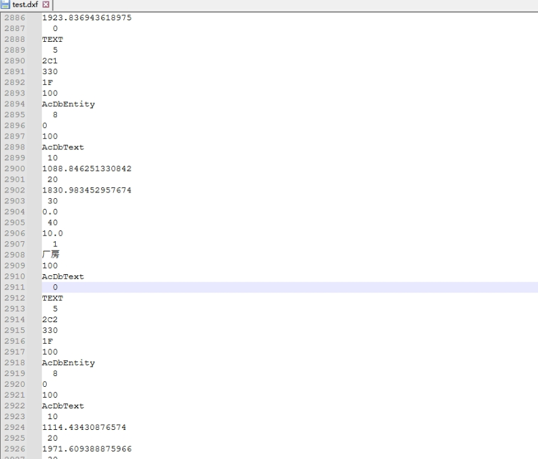This screenshot has height=459, width=538.
Task: Click line number 2886 in the margin
Action: [x=14, y=18]
